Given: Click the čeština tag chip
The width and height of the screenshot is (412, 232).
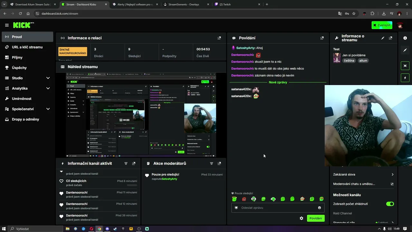Looking at the screenshot, I should tap(349, 61).
